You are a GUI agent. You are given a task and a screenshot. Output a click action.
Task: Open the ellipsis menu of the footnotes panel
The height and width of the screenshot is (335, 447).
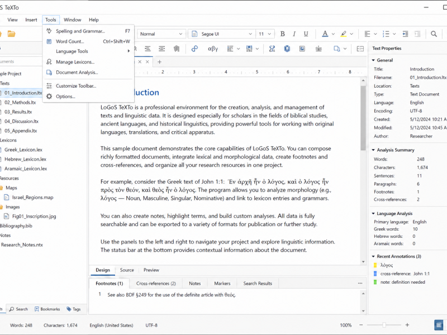(x=360, y=283)
